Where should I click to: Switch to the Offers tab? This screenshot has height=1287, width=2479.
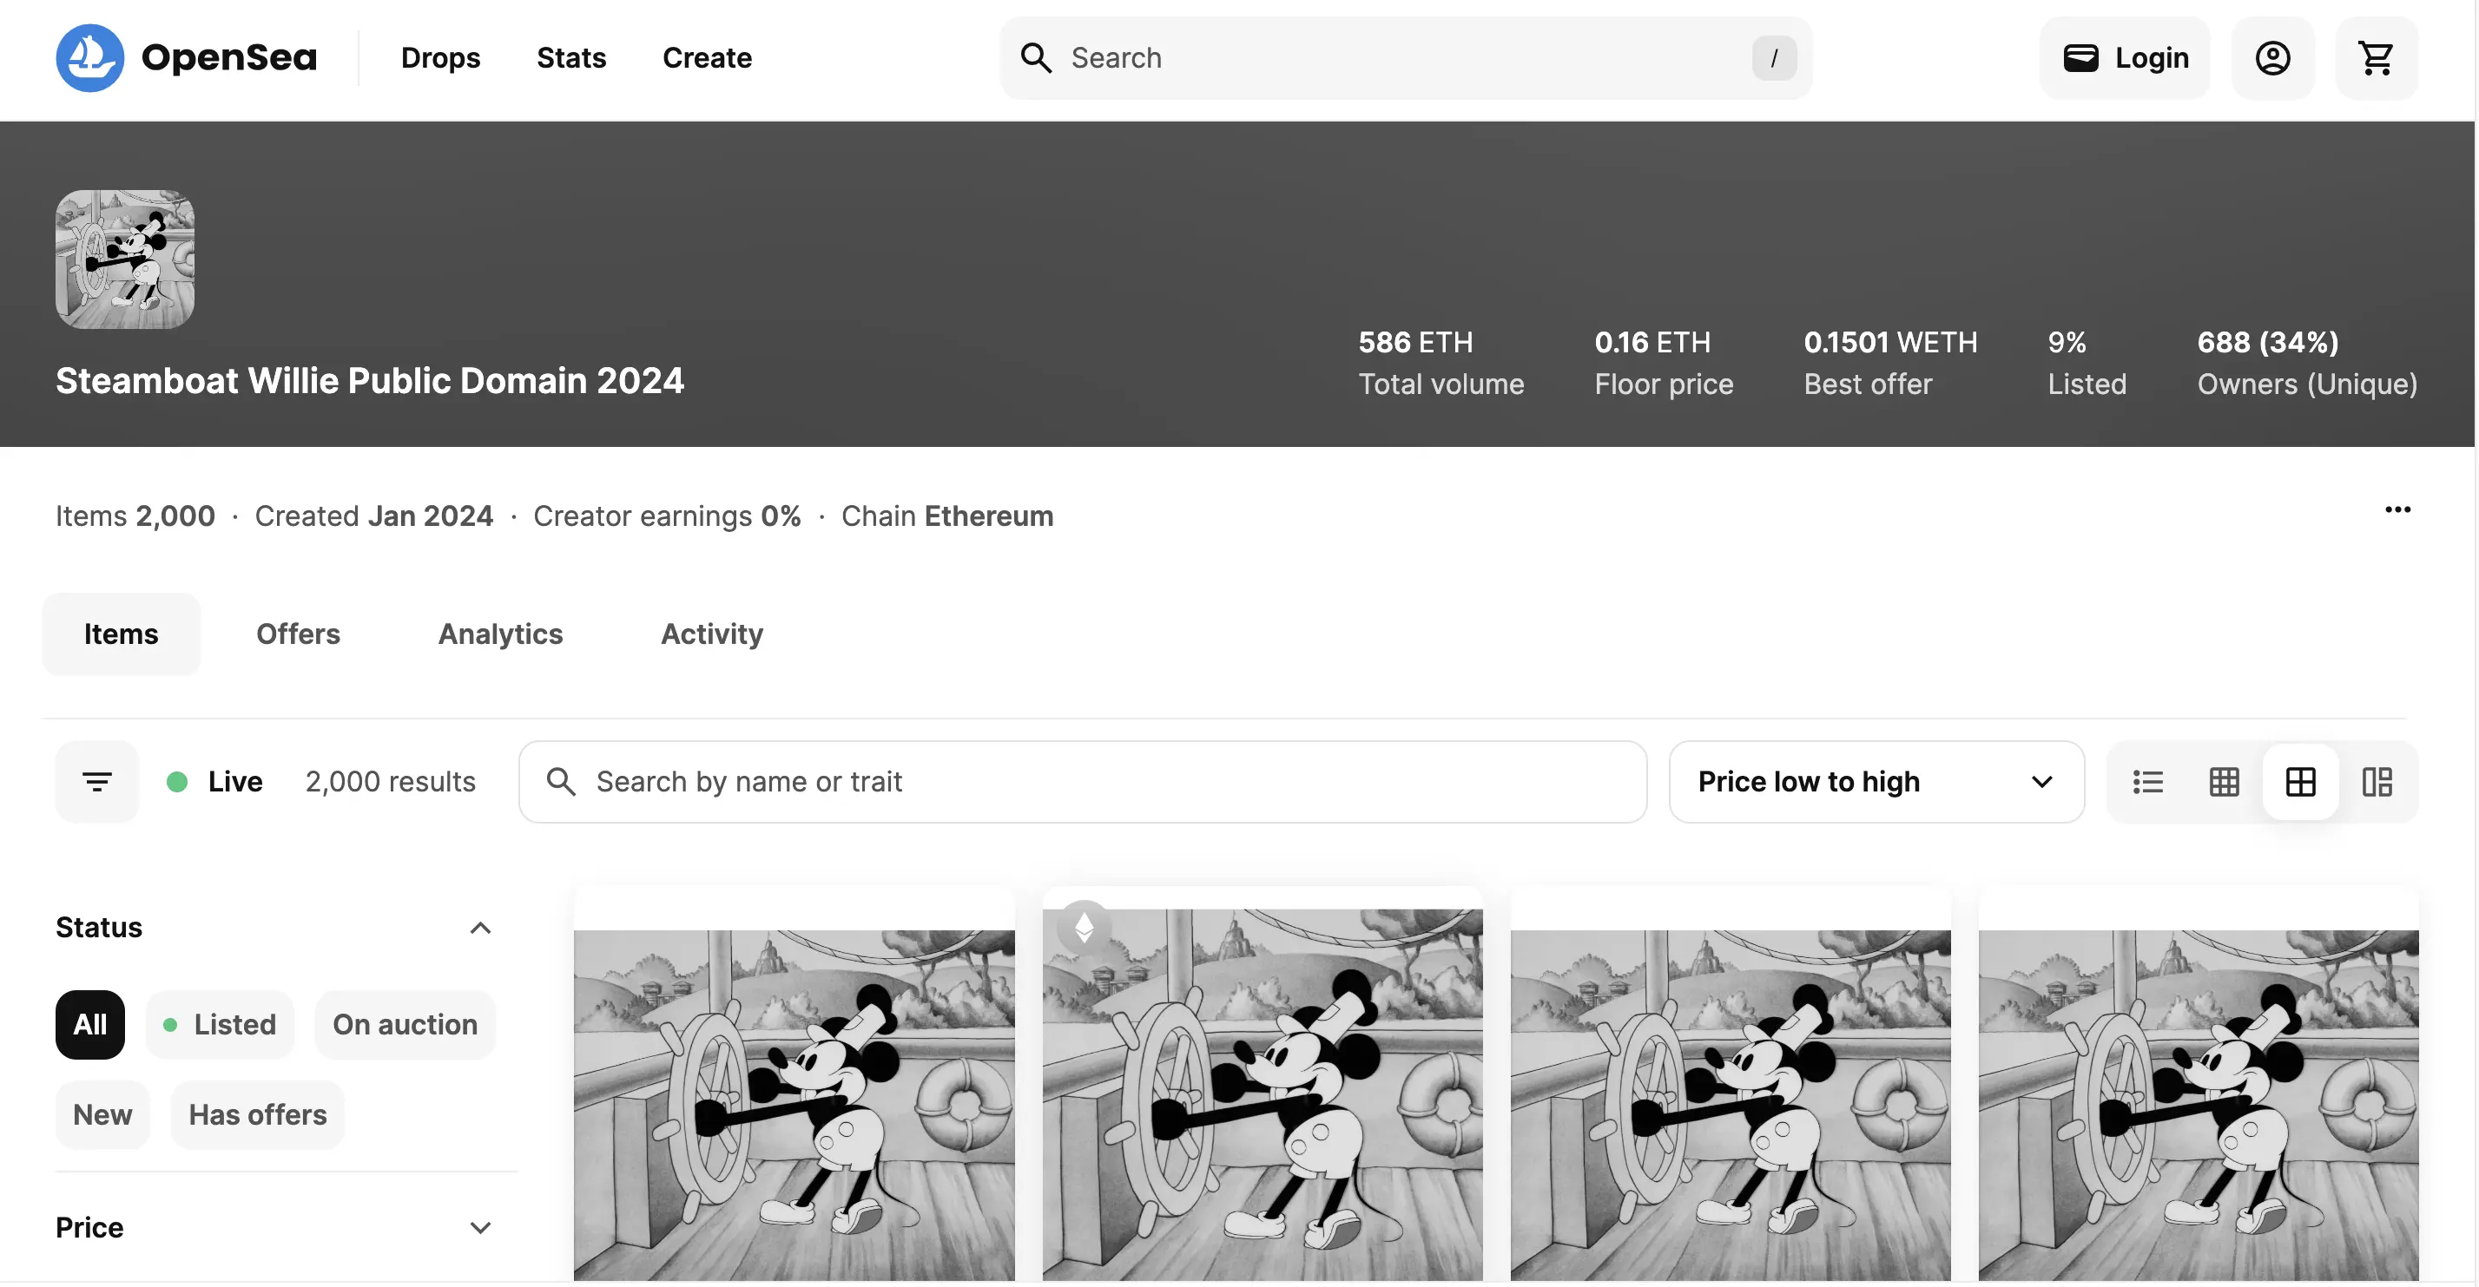299,633
